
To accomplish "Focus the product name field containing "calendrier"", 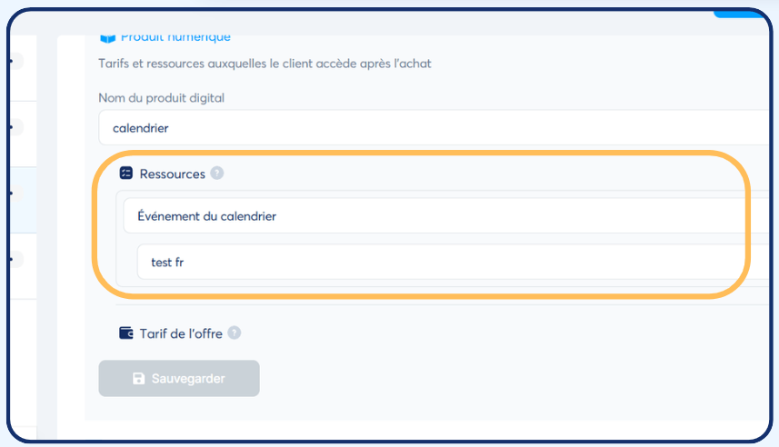I will pos(427,128).
